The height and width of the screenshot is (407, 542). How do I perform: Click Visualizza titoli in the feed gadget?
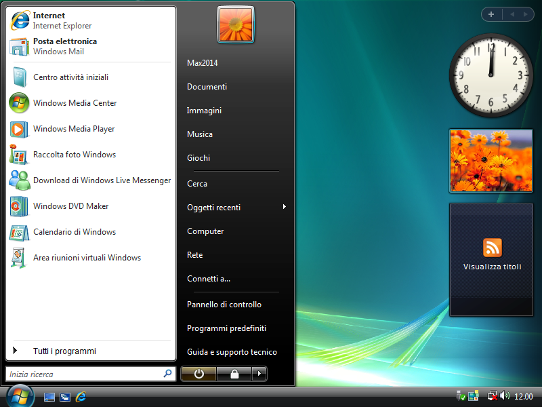point(493,267)
